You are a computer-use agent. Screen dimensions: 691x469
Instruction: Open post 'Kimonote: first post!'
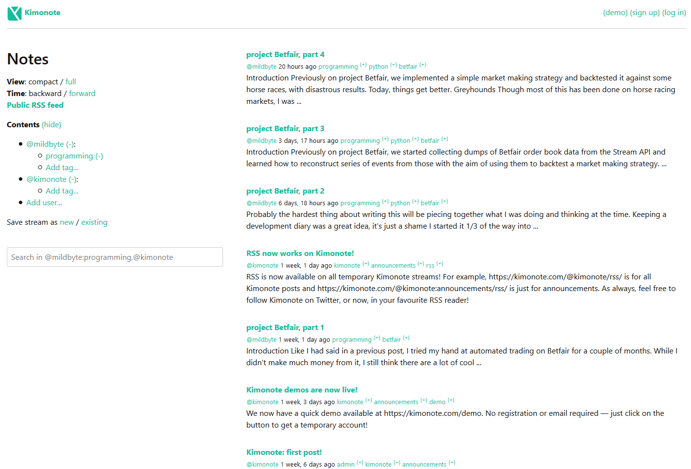[x=284, y=452]
